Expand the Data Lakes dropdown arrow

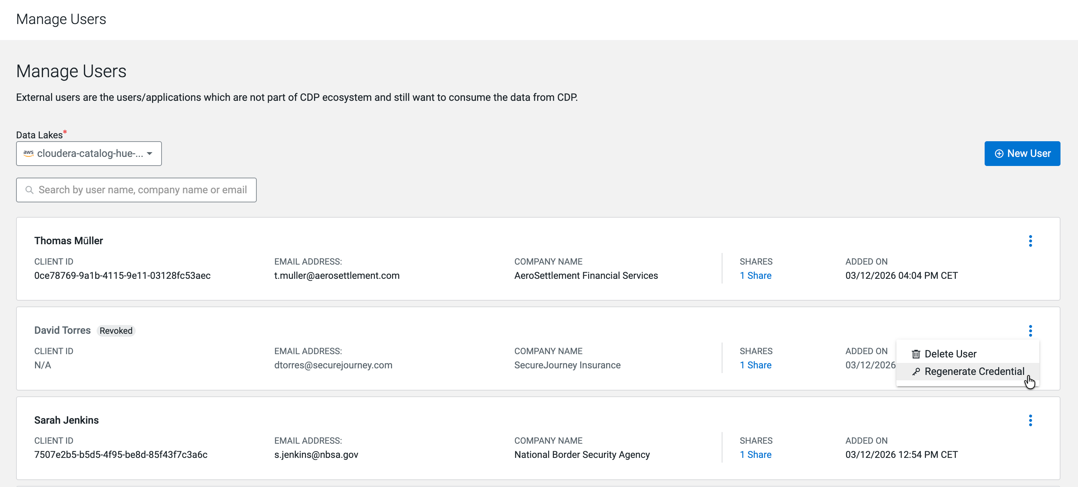(x=150, y=153)
